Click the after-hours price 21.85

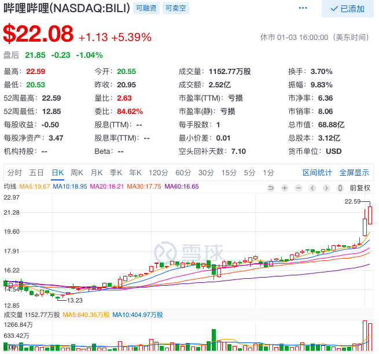tap(35, 56)
